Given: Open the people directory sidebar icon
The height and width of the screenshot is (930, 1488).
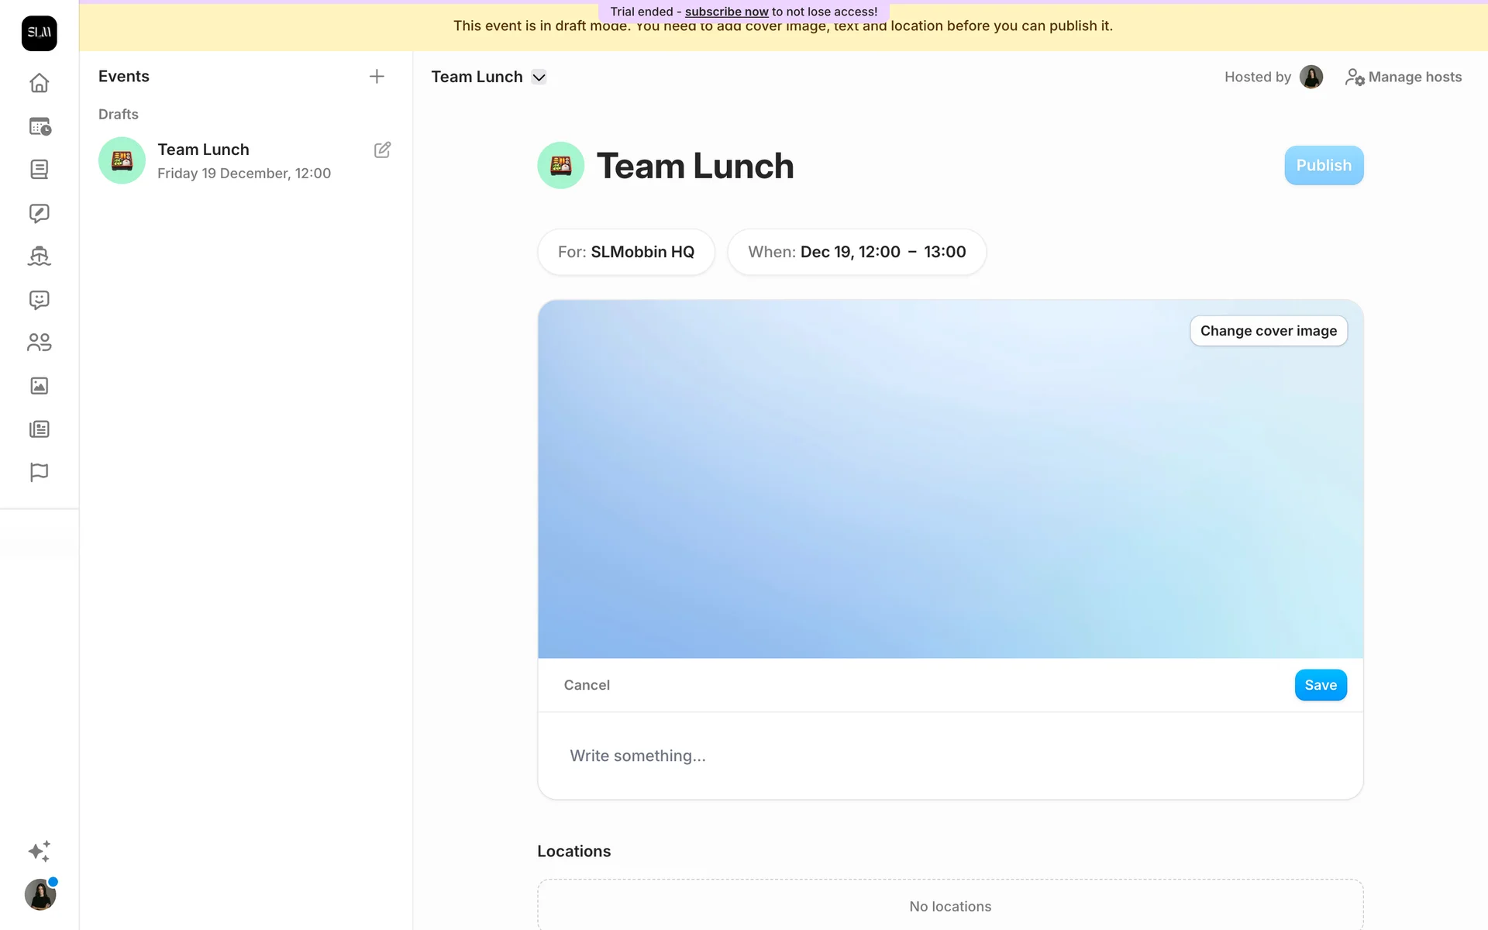Looking at the screenshot, I should coord(39,343).
